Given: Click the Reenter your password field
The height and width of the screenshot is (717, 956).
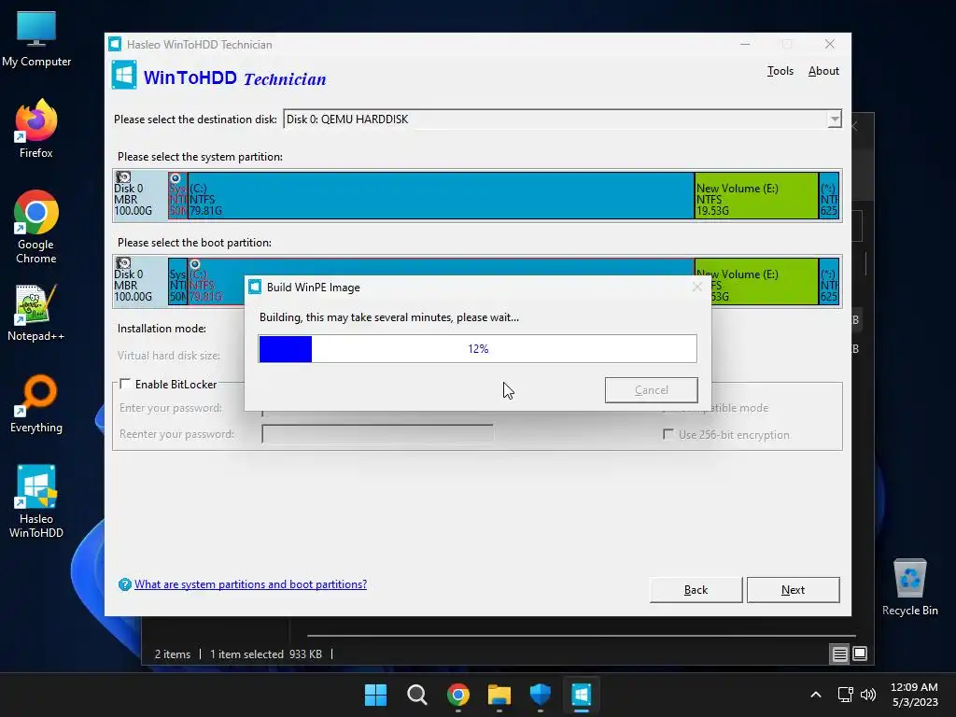Looking at the screenshot, I should click(x=377, y=434).
